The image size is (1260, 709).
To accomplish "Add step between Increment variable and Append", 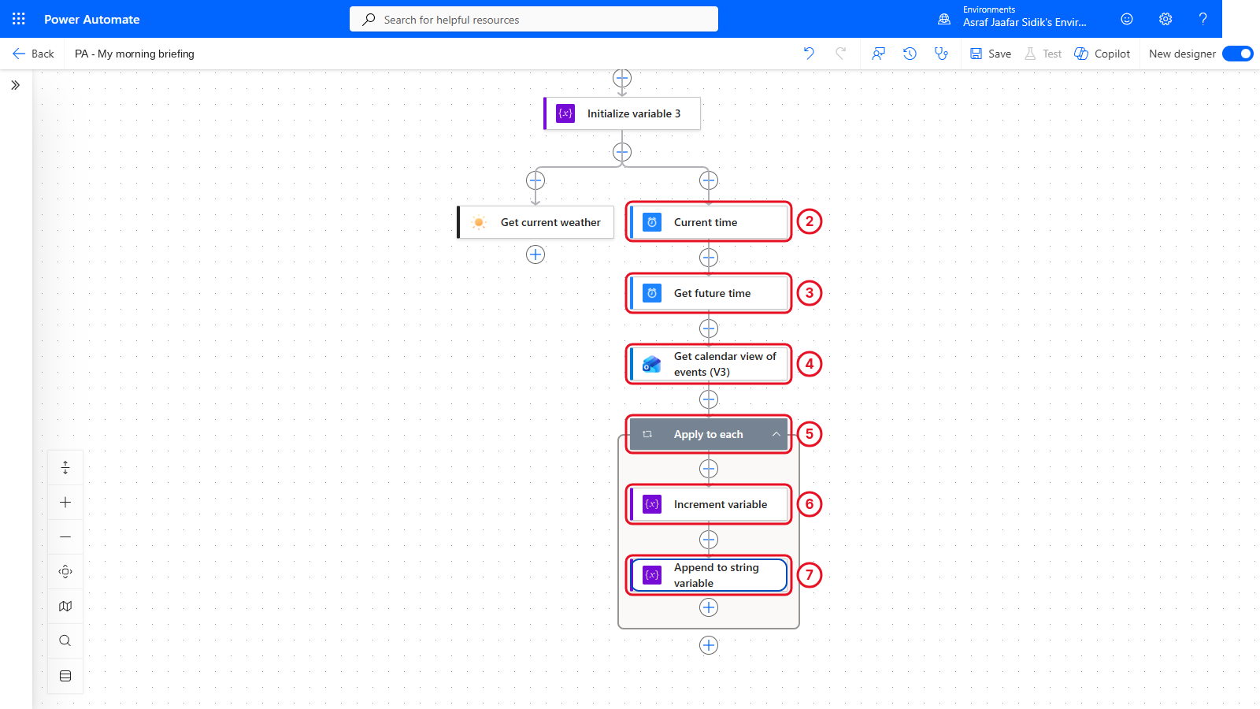I will [x=709, y=540].
